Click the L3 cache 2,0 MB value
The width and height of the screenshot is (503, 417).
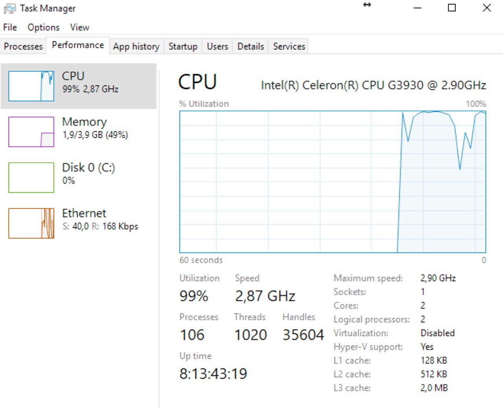click(x=434, y=388)
